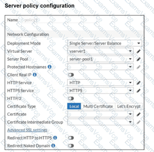Screen dimensions: 154x152
Task: Select the Multi Certificate type tab
Action: (x=98, y=107)
